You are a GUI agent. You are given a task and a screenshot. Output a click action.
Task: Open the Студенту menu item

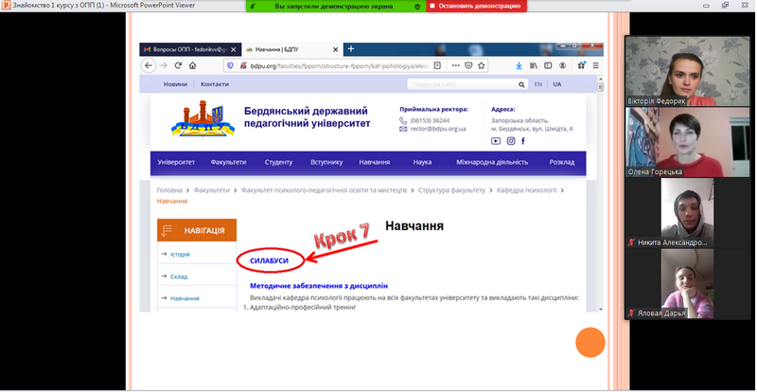(278, 163)
